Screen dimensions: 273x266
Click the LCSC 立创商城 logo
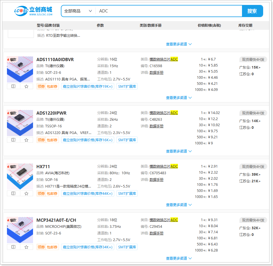click(x=33, y=11)
